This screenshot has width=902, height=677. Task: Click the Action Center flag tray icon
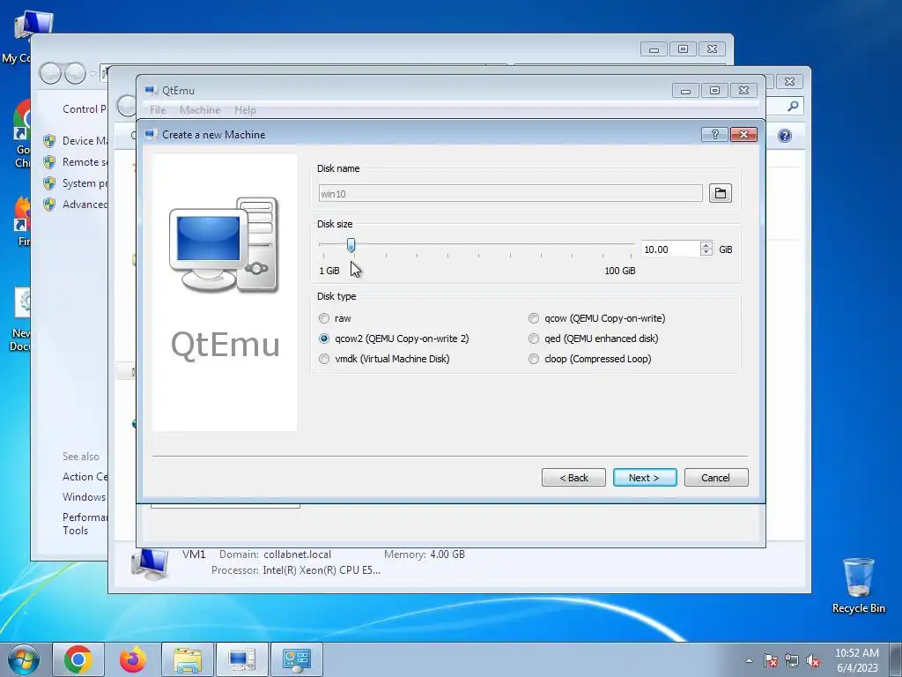(x=771, y=660)
